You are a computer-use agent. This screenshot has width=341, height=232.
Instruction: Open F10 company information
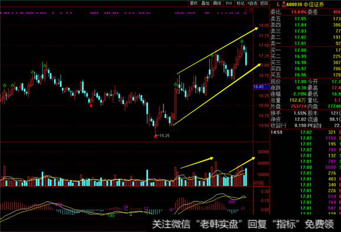(x=229, y=3)
